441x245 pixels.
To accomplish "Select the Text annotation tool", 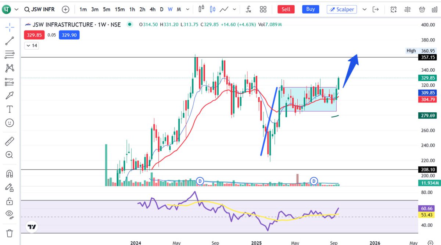I will [x=10, y=109].
